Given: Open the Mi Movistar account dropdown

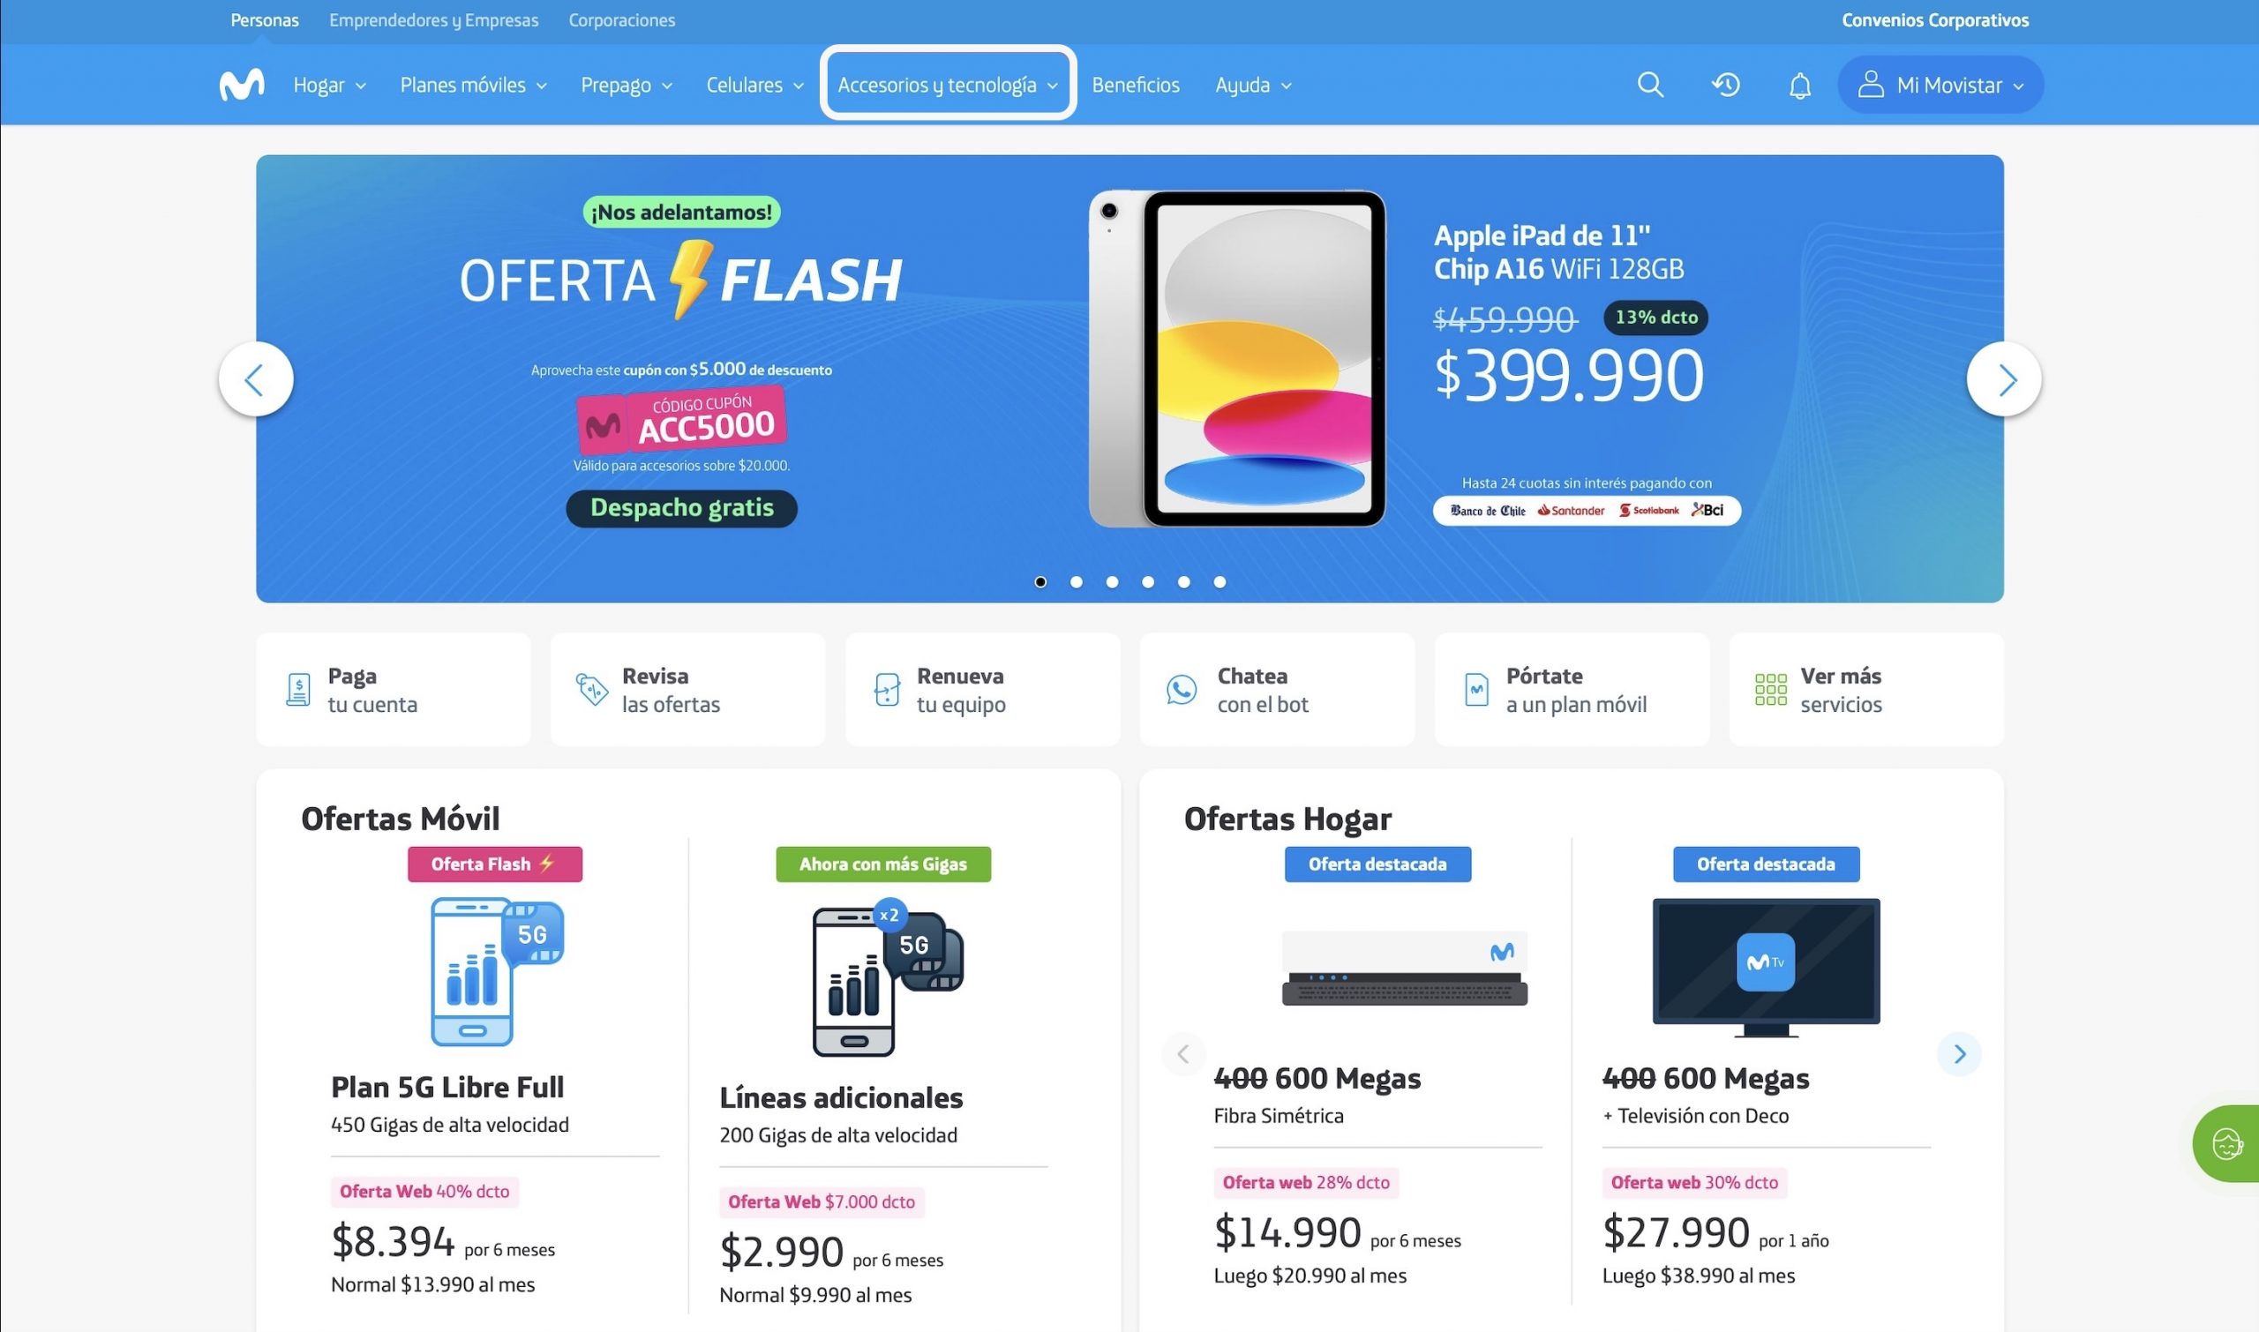Looking at the screenshot, I should pos(1940,86).
